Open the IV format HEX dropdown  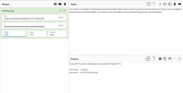61,26
